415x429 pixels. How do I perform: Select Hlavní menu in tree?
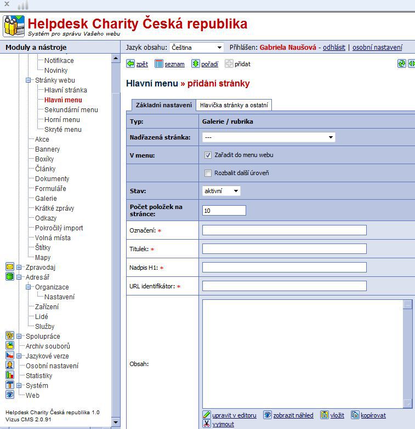click(x=63, y=100)
